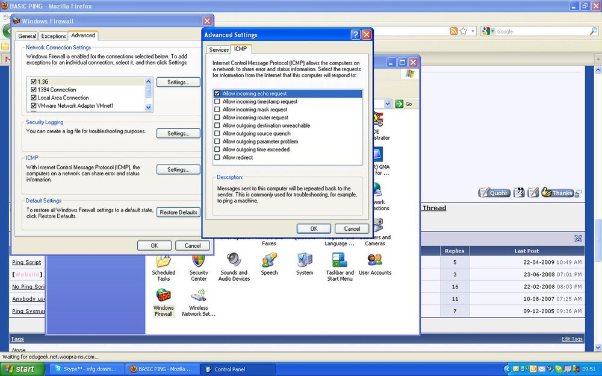Click the Last Post column header
This screenshot has height=376, width=602.
click(x=527, y=251)
